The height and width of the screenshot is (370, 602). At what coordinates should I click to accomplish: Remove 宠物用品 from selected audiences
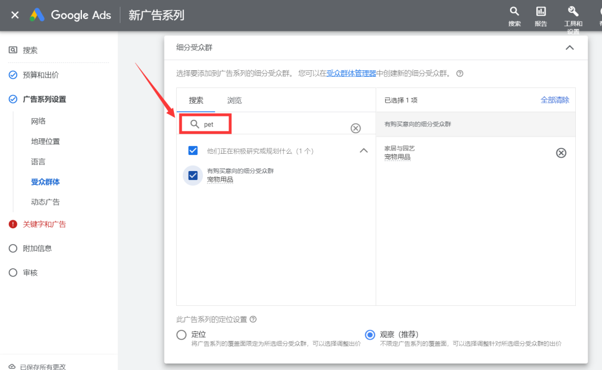[x=561, y=153]
